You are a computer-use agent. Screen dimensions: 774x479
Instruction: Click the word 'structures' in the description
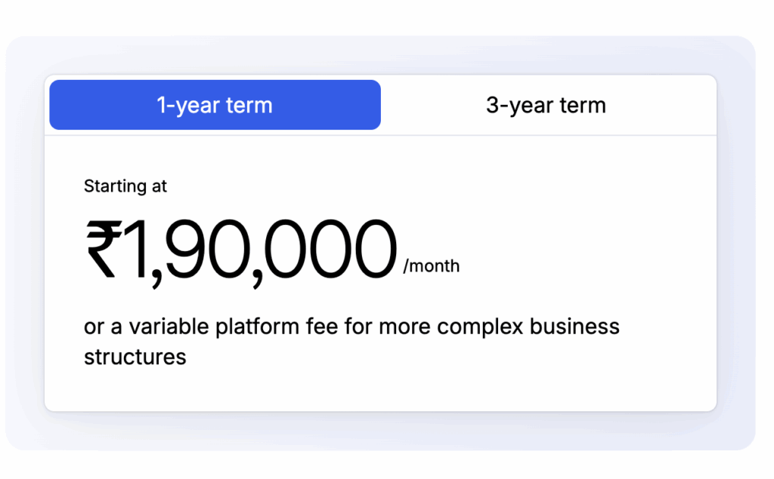135,356
